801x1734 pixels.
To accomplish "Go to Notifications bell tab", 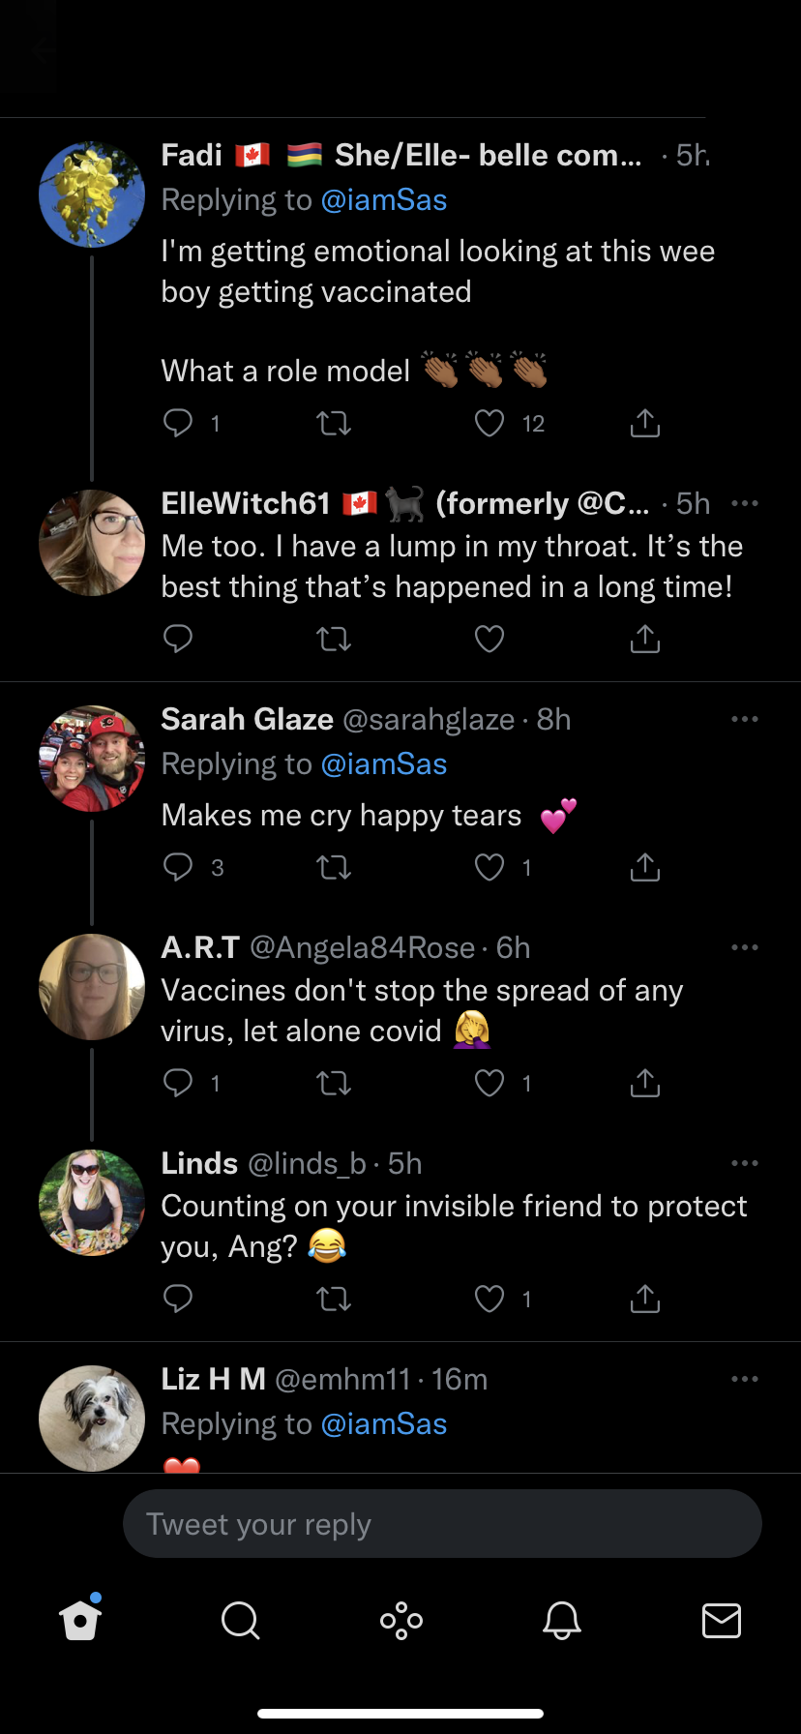I will 561,1620.
